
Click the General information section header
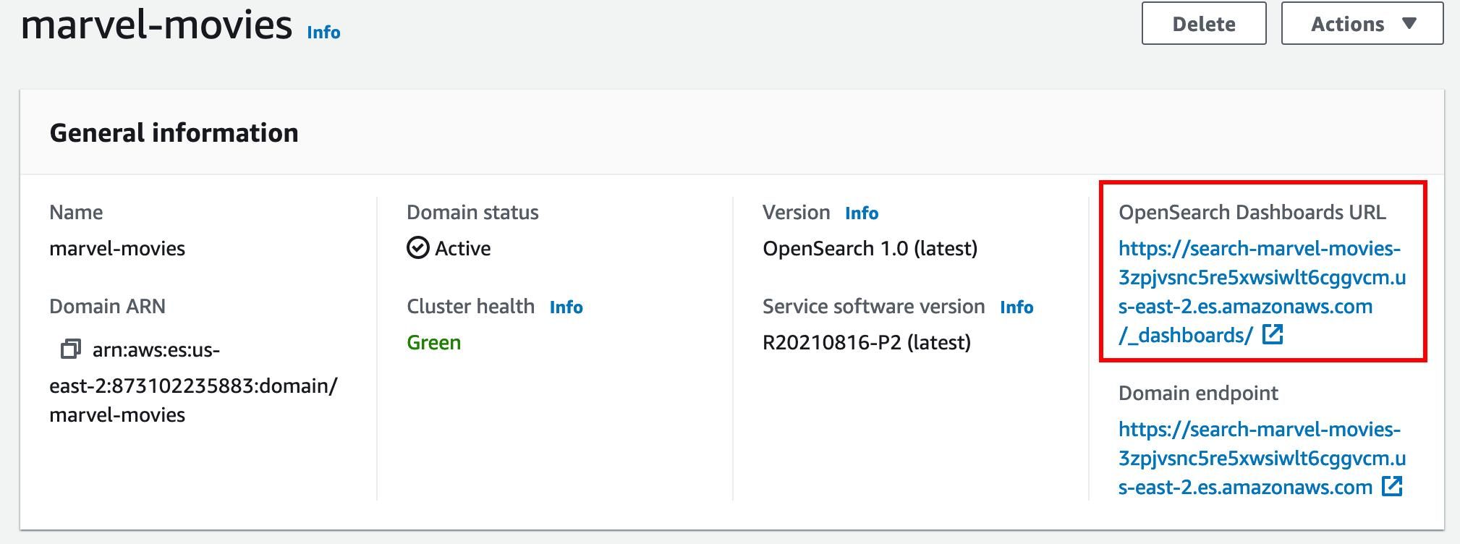(174, 133)
